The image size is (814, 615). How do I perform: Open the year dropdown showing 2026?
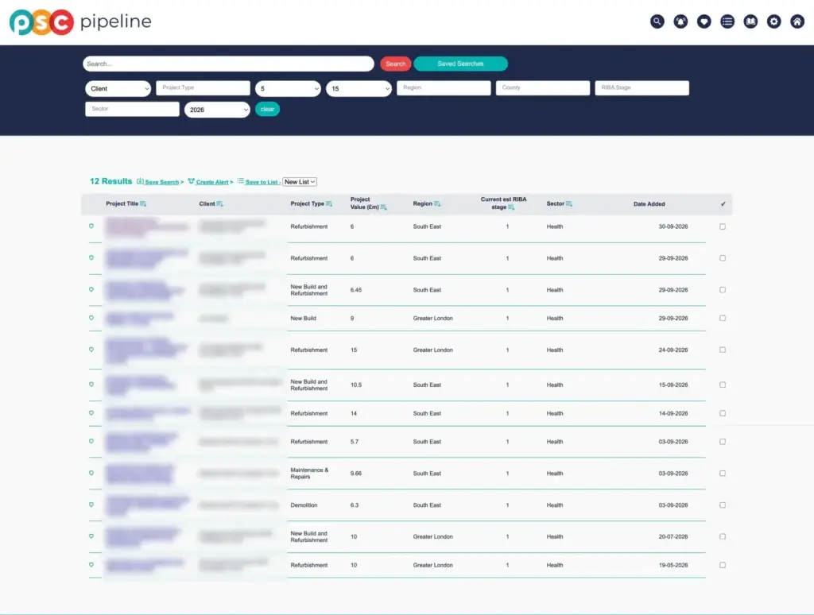217,110
